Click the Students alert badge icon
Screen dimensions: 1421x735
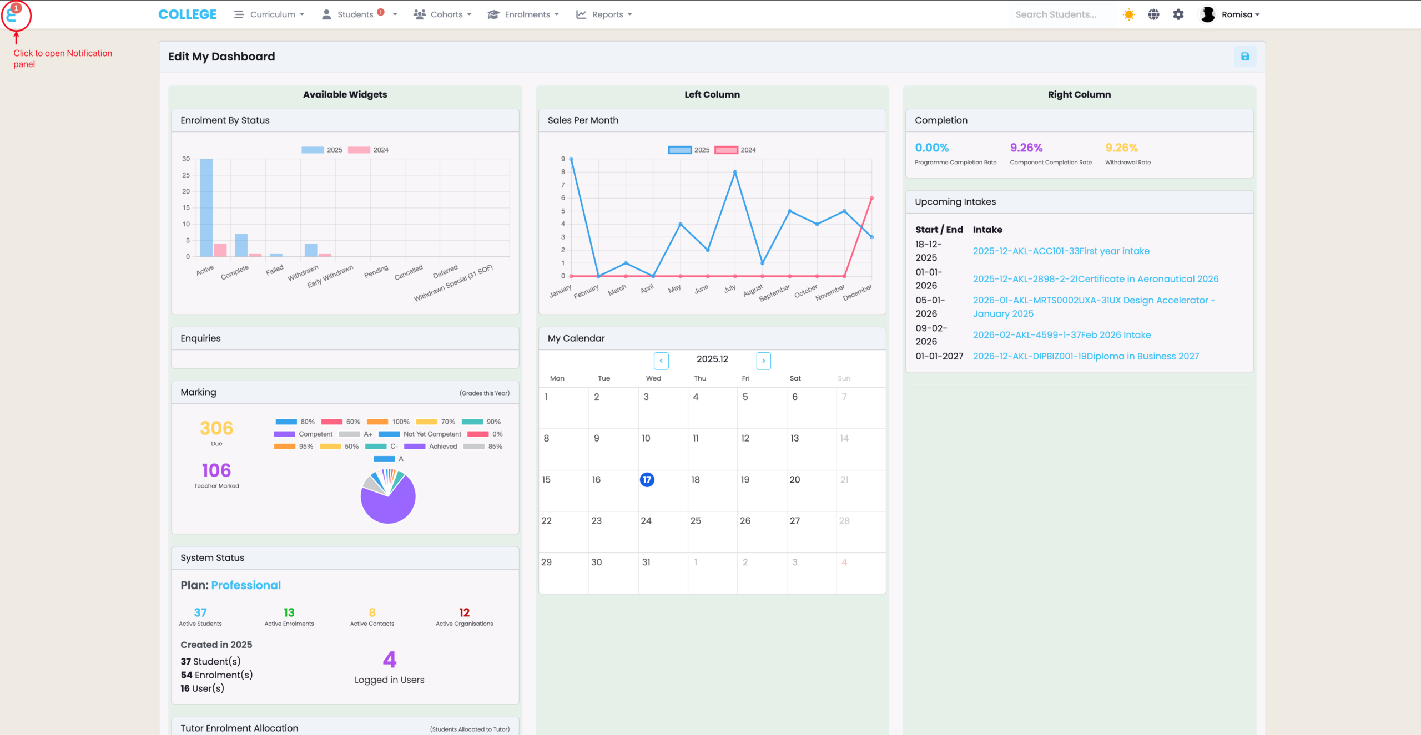[x=381, y=12]
